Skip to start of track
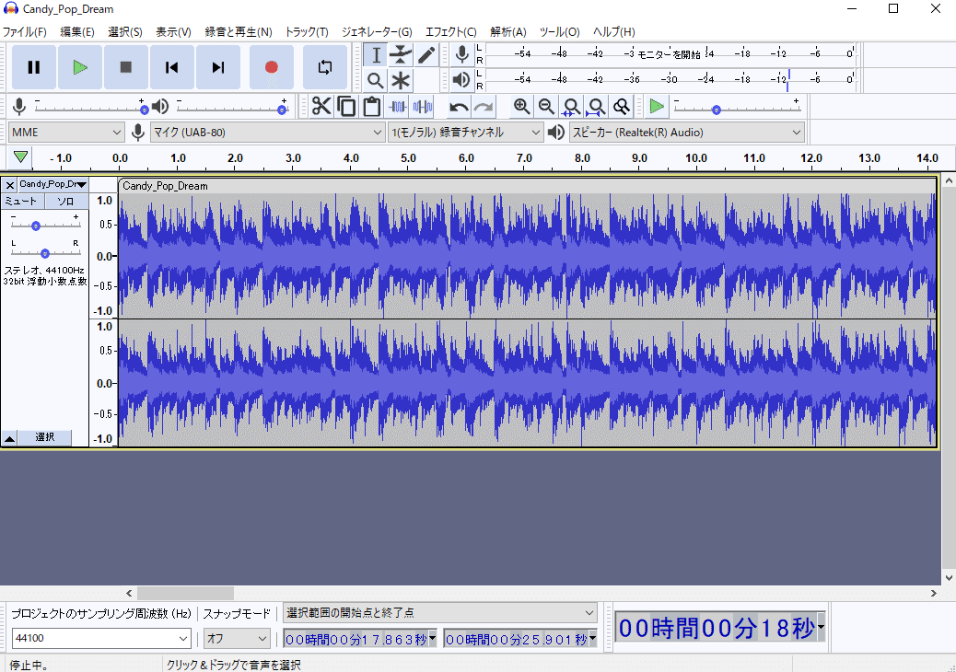Viewport: 956px width, 672px height. point(172,67)
